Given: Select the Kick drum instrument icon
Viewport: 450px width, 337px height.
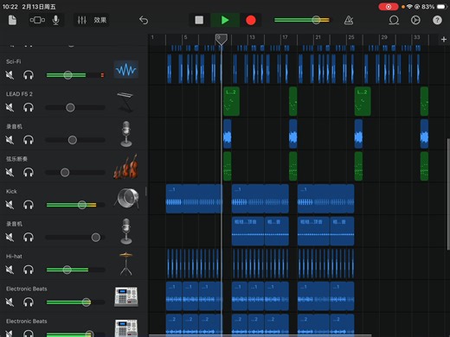Looking at the screenshot, I should tap(127, 199).
